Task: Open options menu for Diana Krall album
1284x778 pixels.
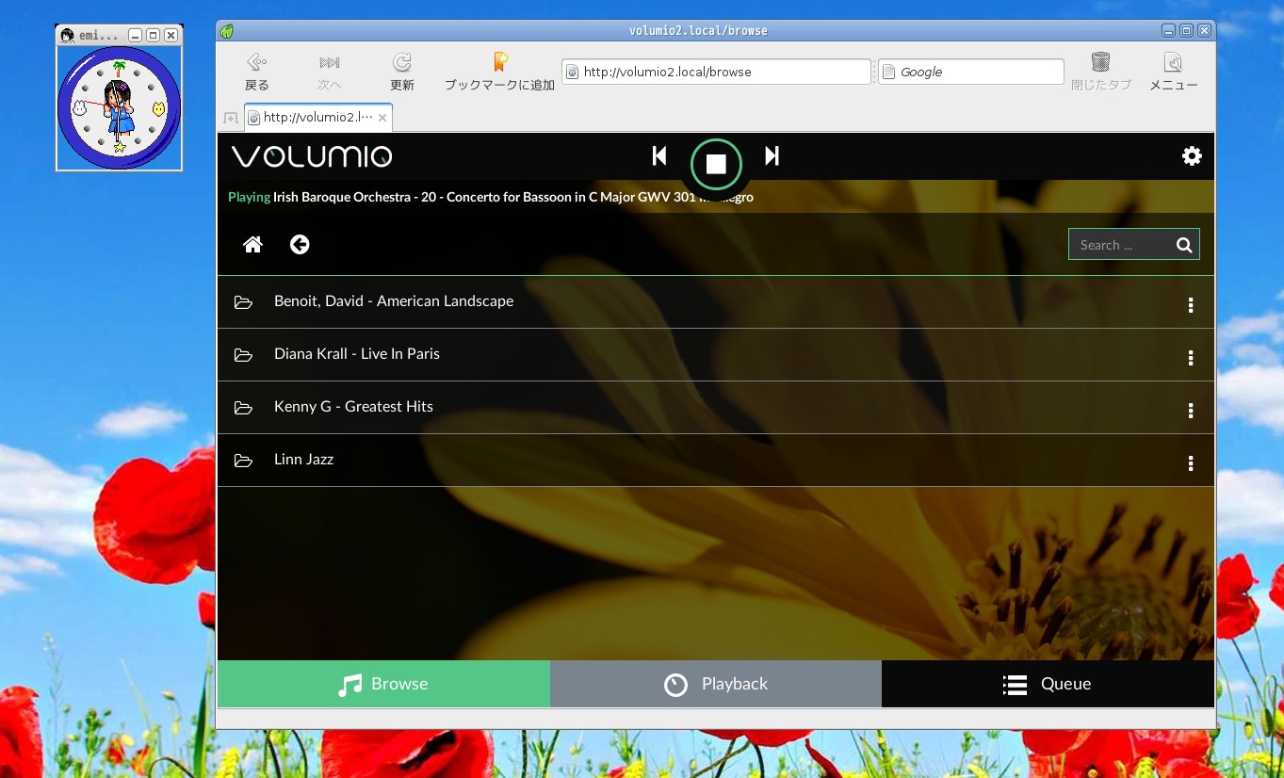Action: [1191, 358]
